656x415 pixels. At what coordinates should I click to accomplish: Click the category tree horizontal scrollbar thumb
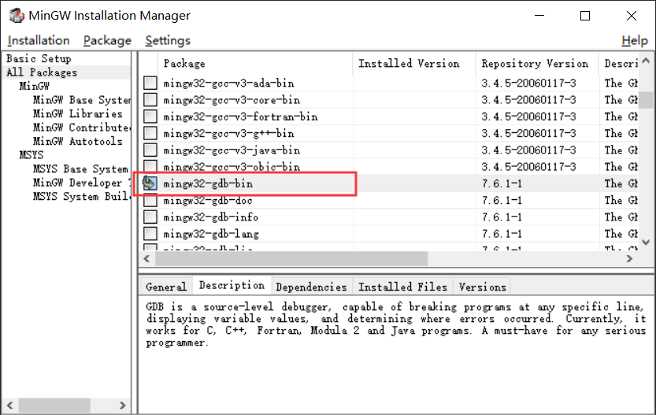[x=54, y=405]
